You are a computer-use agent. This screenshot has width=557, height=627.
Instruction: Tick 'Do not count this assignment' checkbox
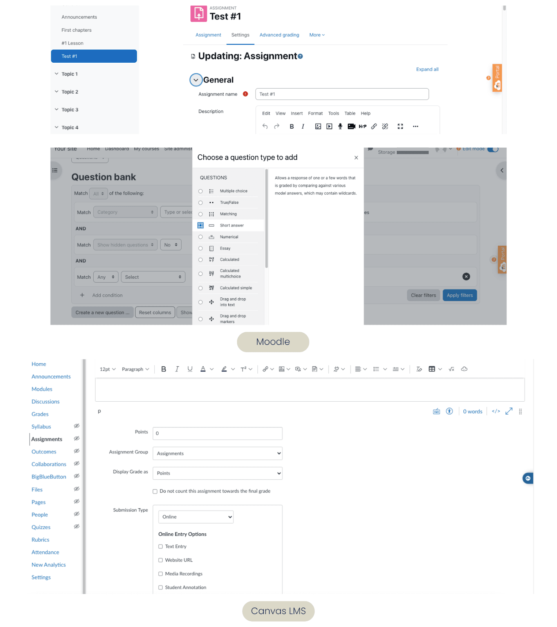(155, 491)
